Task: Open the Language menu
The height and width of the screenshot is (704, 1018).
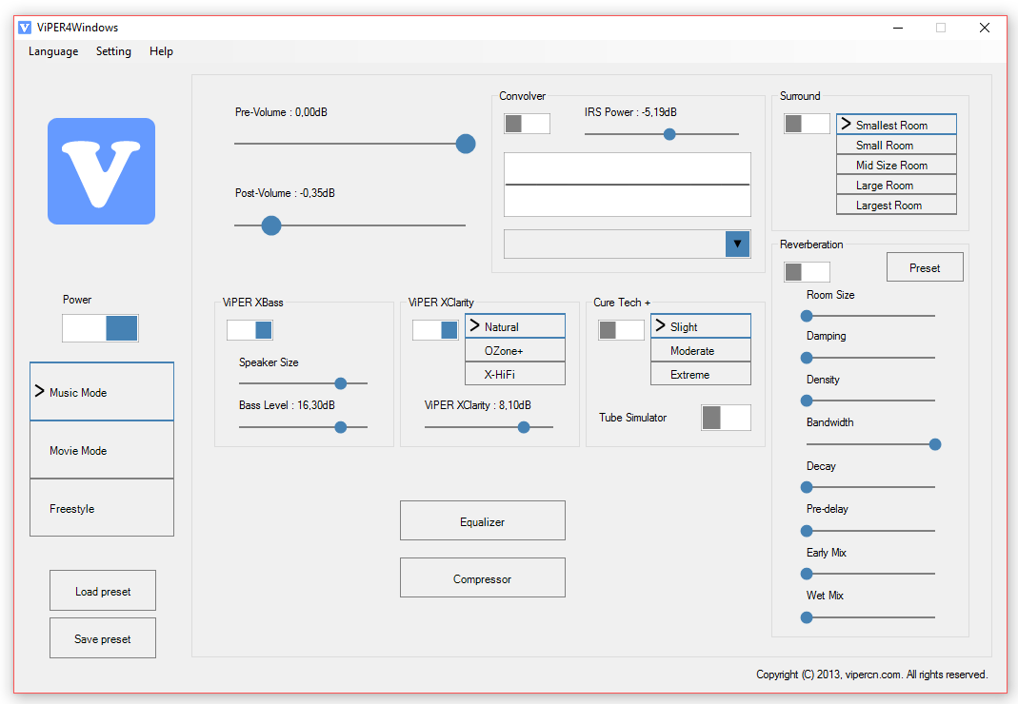Action: point(53,51)
